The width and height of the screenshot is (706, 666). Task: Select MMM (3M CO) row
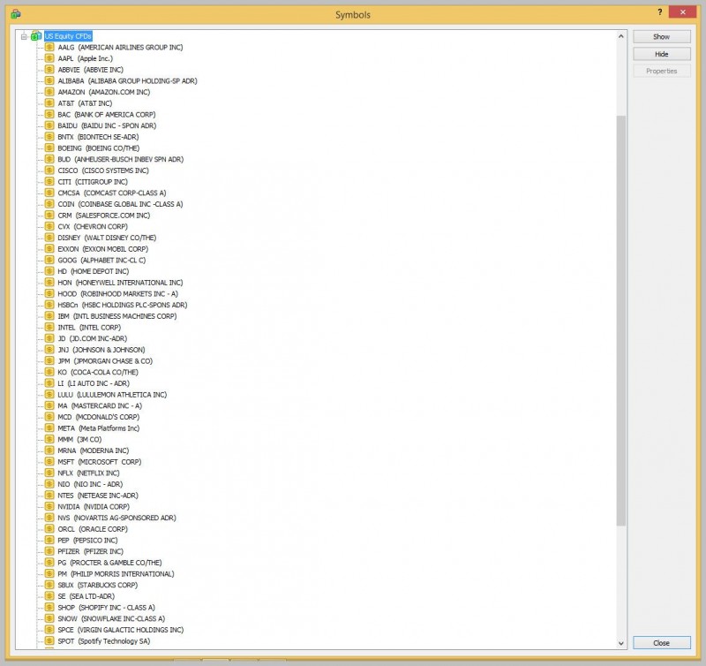click(79, 439)
